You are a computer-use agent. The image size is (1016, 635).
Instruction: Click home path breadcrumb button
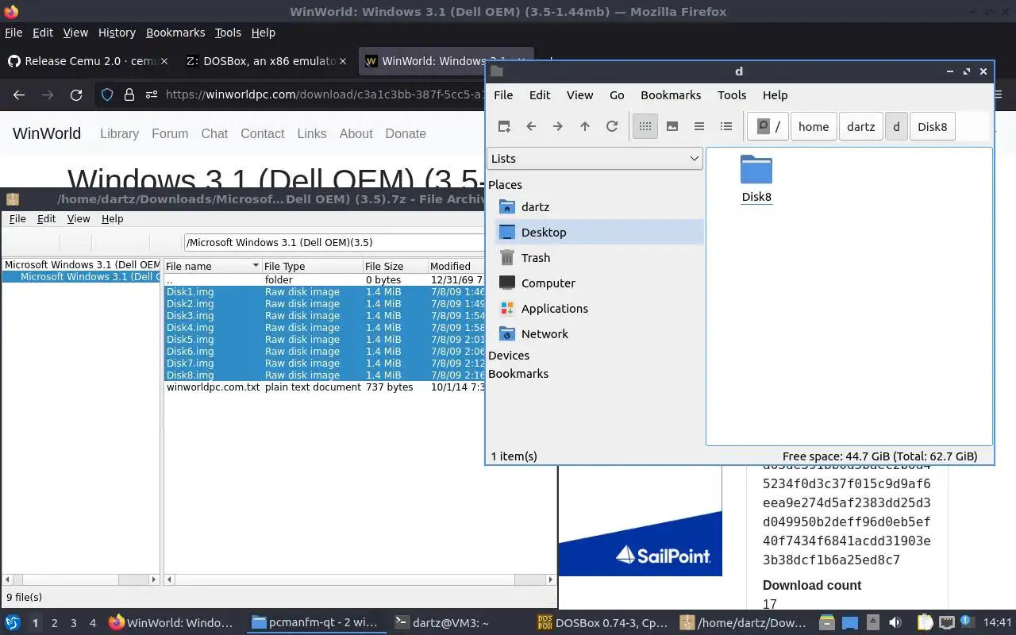[x=814, y=127]
